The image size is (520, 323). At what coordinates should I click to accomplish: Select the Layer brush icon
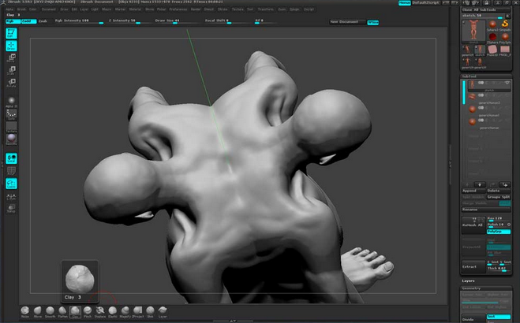(163, 311)
